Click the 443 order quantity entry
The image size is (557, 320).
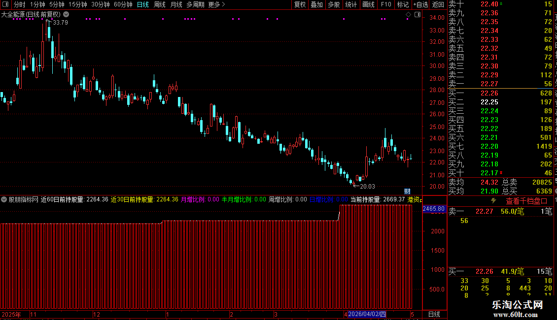tap(524, 288)
